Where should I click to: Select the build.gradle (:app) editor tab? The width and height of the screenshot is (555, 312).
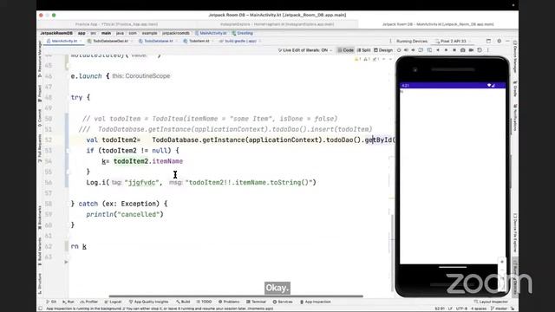[240, 41]
